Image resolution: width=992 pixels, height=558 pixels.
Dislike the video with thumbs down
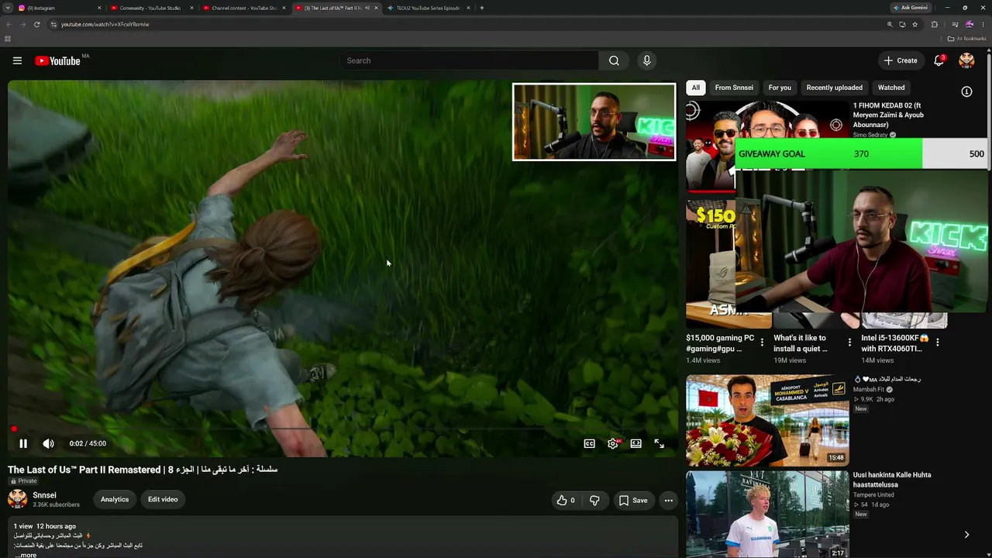(x=594, y=500)
